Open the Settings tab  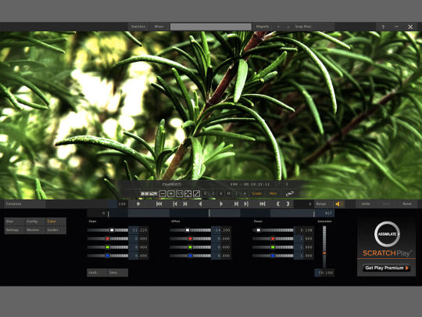(15, 230)
